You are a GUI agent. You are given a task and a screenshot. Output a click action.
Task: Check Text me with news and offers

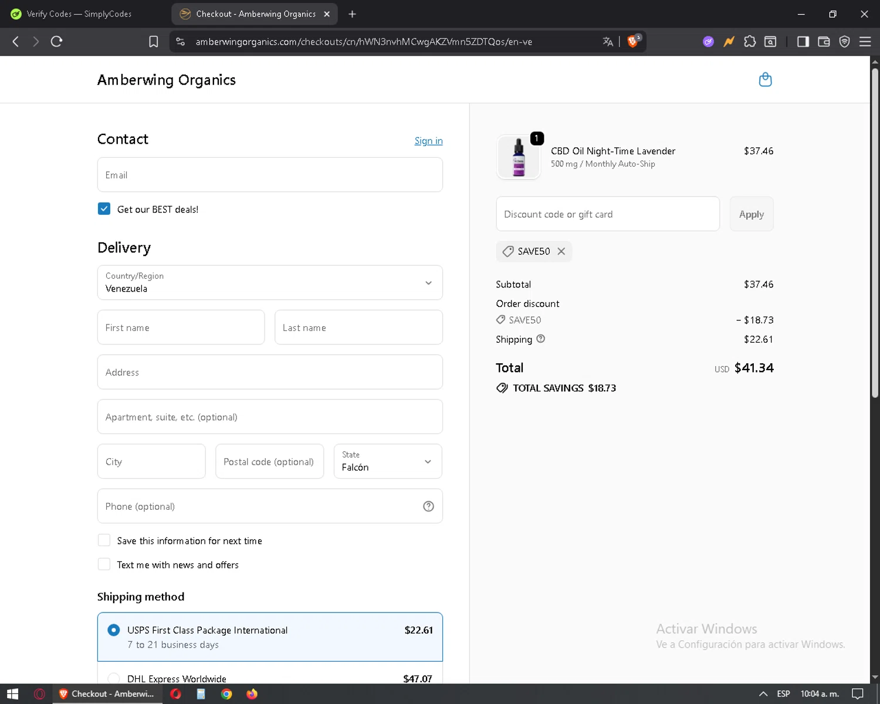pos(104,564)
